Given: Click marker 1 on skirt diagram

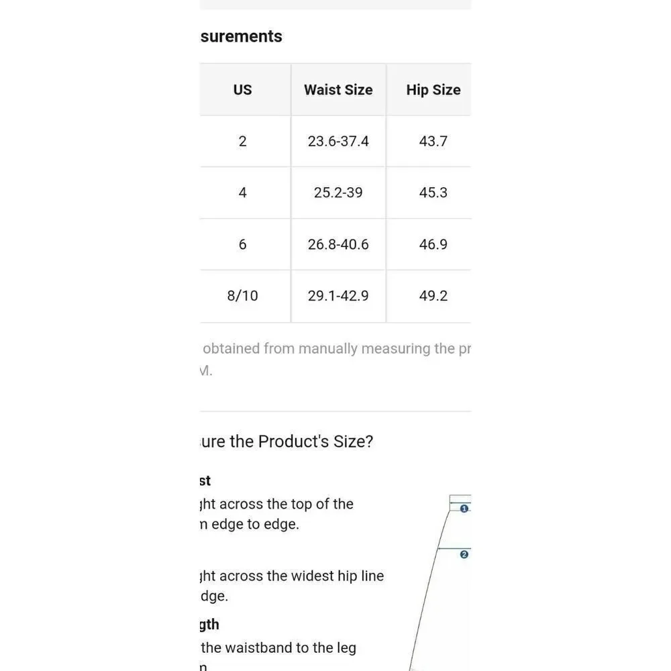Looking at the screenshot, I should pyautogui.click(x=464, y=509).
